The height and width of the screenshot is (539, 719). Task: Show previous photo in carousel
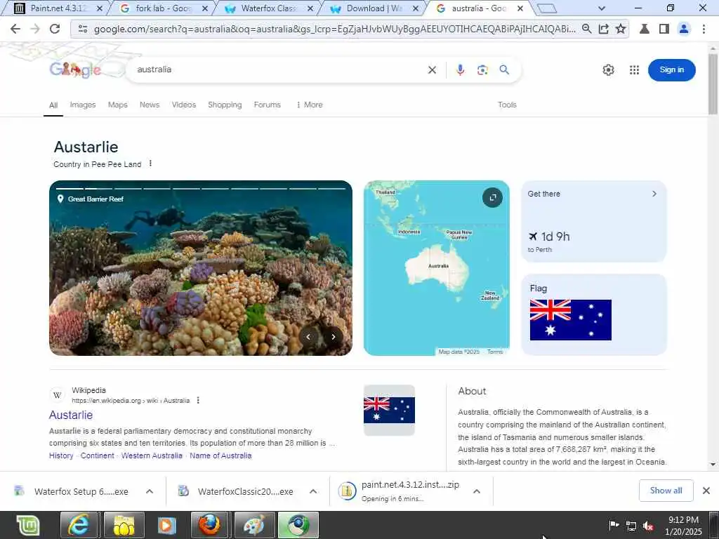[x=309, y=336]
